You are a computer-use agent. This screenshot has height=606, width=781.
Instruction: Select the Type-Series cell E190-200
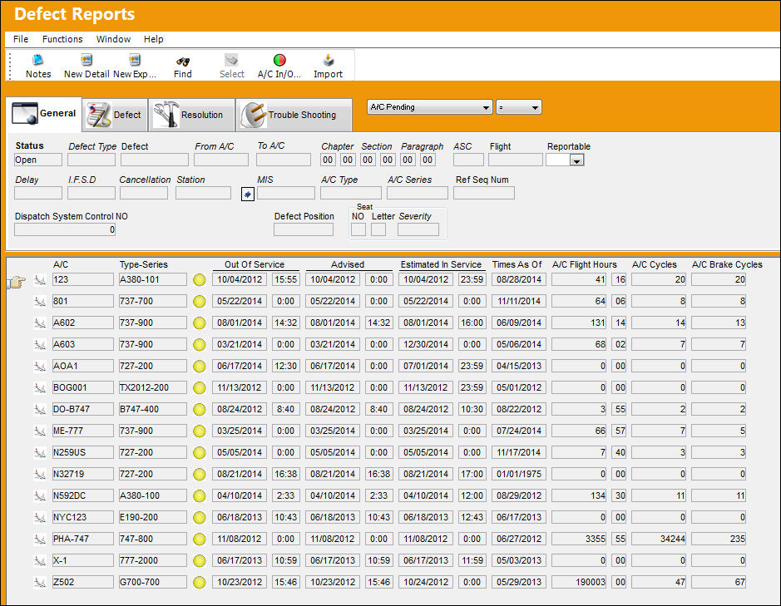[152, 517]
